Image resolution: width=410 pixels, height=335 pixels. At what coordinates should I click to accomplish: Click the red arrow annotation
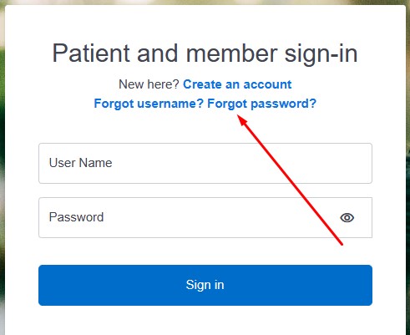click(290, 180)
